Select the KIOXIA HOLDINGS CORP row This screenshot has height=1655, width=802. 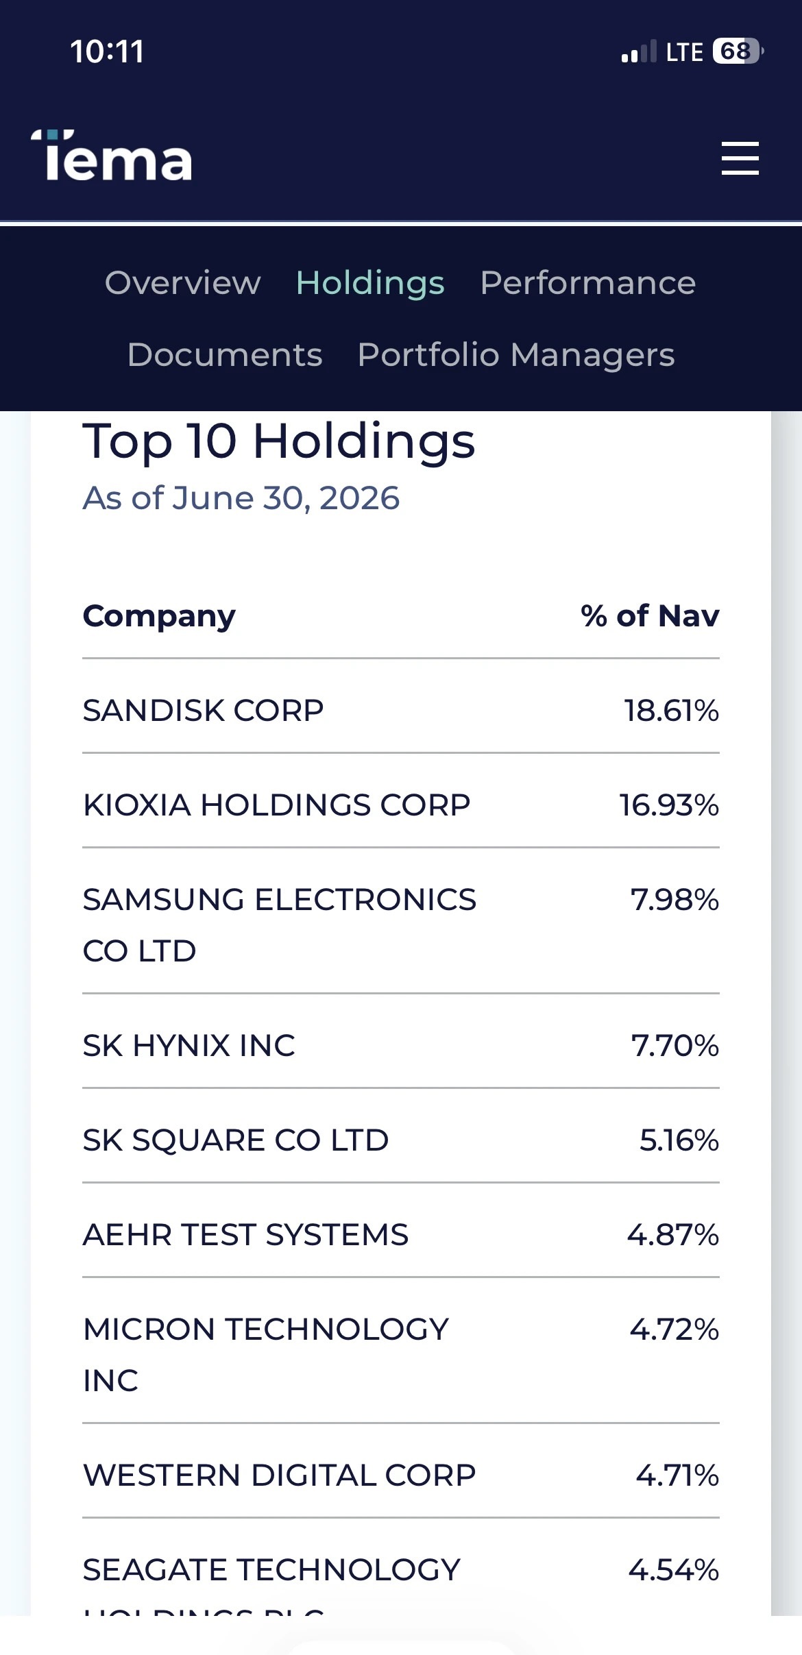[401, 805]
